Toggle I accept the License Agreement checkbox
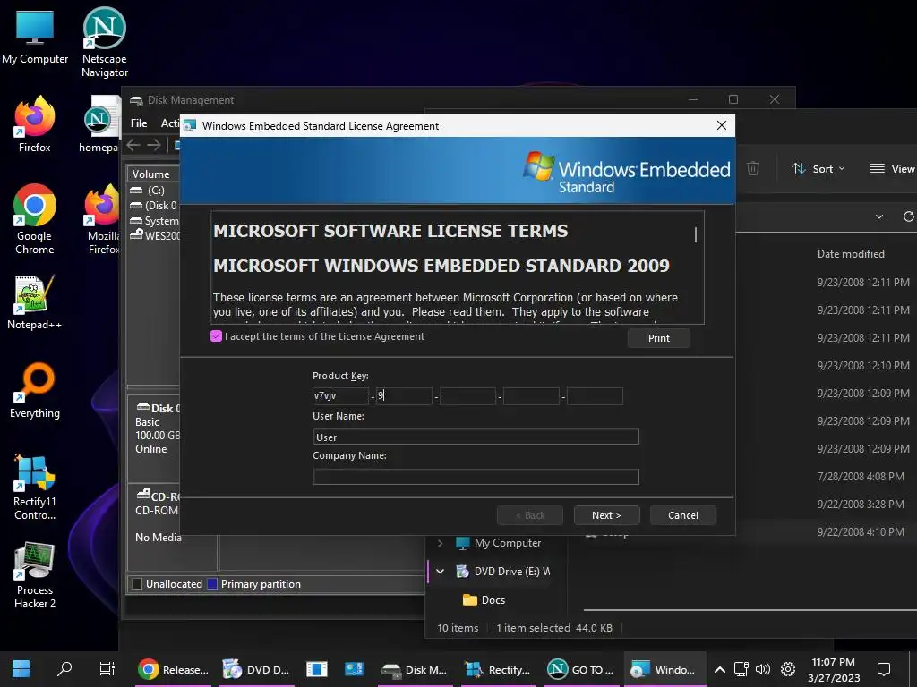This screenshot has height=687, width=917. tap(216, 336)
